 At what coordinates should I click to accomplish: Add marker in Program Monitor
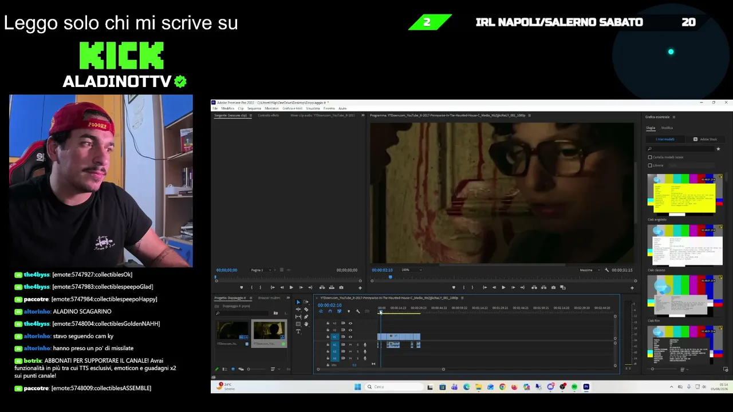454,287
